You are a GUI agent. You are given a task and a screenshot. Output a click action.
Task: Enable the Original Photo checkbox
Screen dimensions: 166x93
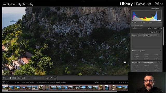[x=133, y=25]
